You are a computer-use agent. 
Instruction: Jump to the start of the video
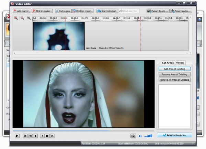pos(25,136)
